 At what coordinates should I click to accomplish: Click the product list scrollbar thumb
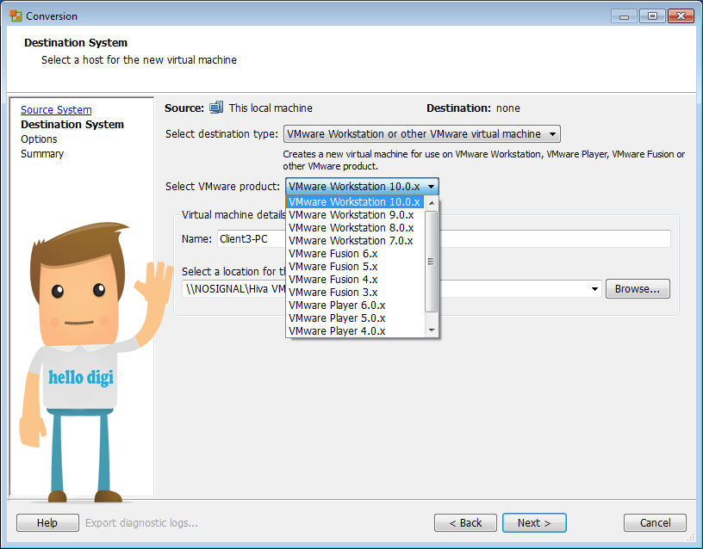coord(432,262)
